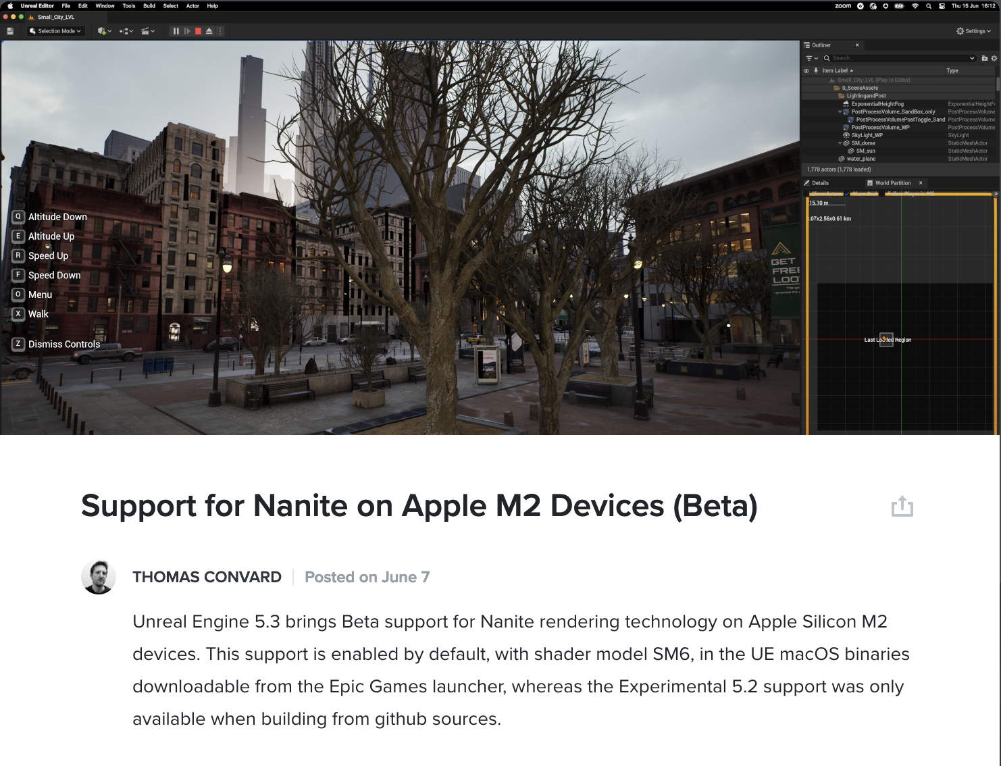Click the Outliner vertical scrollbar
Screen dimensions: 1001x766
[x=998, y=84]
